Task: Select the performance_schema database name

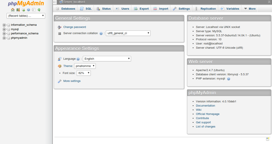Action: [x=24, y=34]
